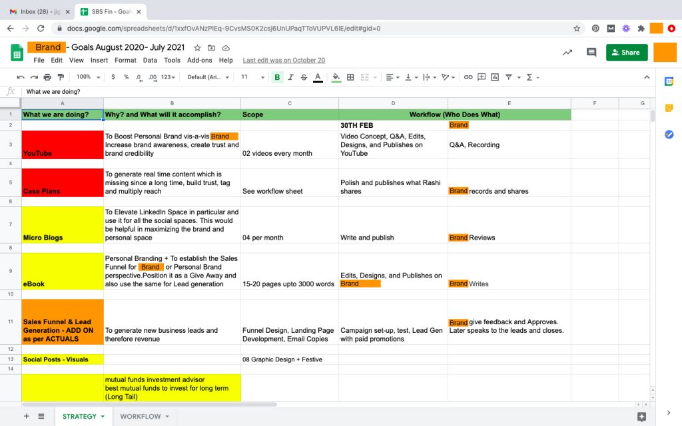682x426 pixels.
Task: Click the Insert chart icon
Action: pos(495,77)
